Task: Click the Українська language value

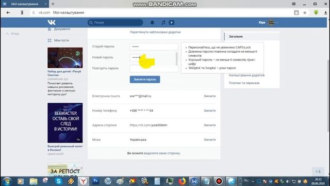Action: [138, 139]
